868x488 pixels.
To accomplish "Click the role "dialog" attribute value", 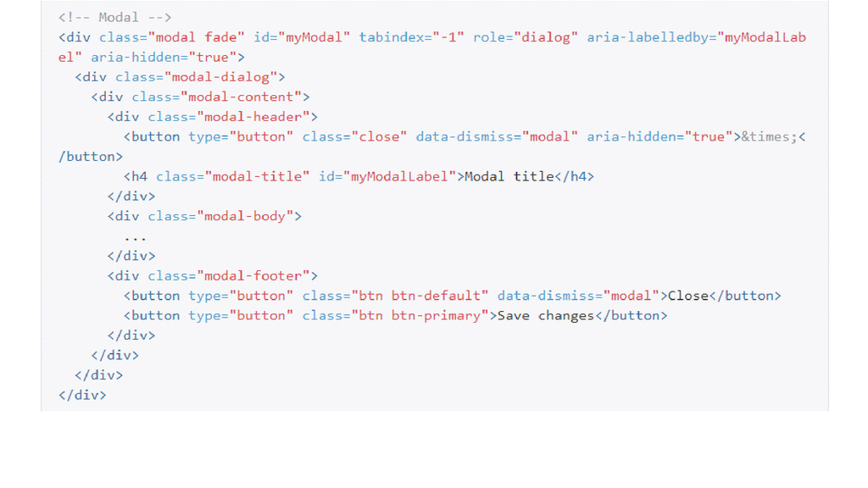I will (546, 37).
